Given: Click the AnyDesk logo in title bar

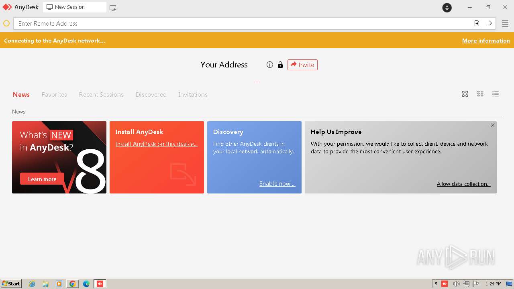Looking at the screenshot, I should point(7,7).
